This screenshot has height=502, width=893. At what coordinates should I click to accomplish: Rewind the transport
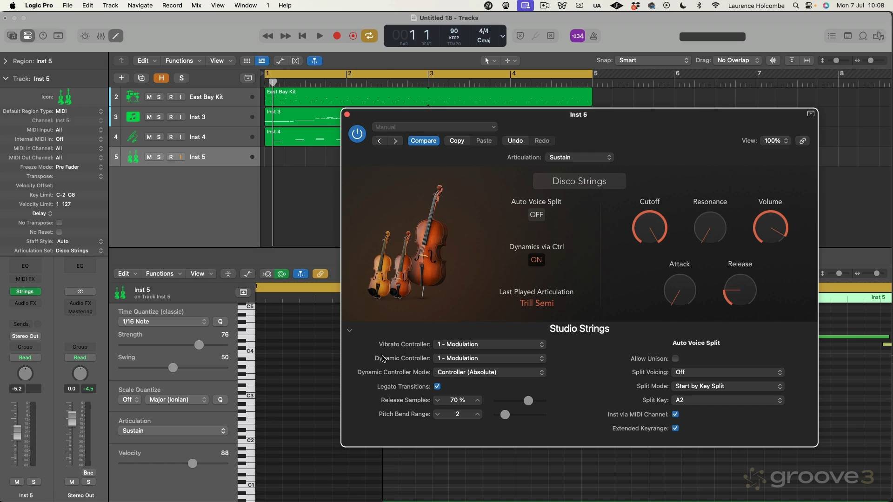pos(268,36)
